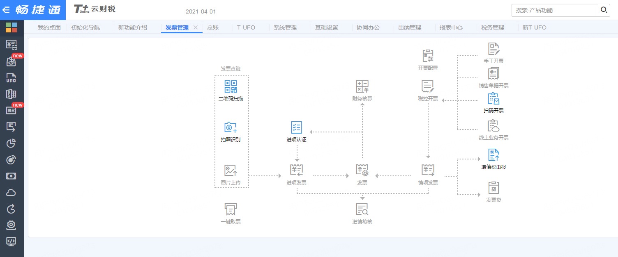
Task: Open 进项认证 checklist icon
Action: (x=296, y=127)
